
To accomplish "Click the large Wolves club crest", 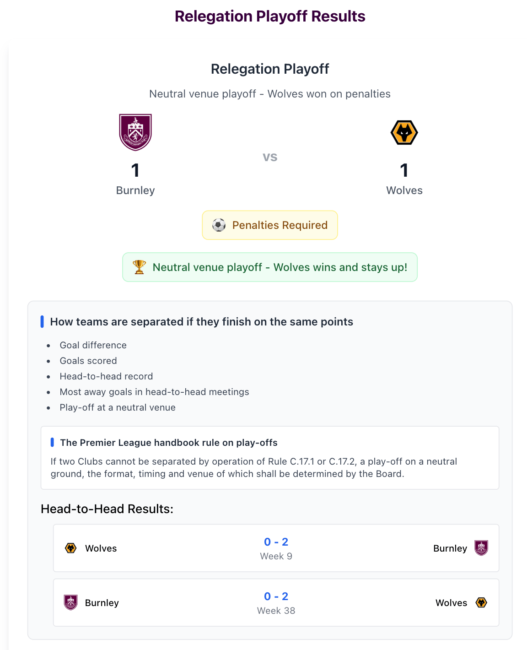I will coord(404,133).
